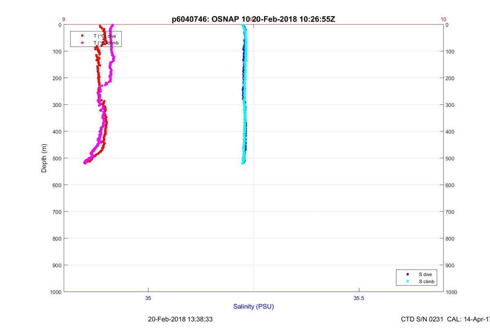Click right-axis depth tick label 300

point(450,105)
